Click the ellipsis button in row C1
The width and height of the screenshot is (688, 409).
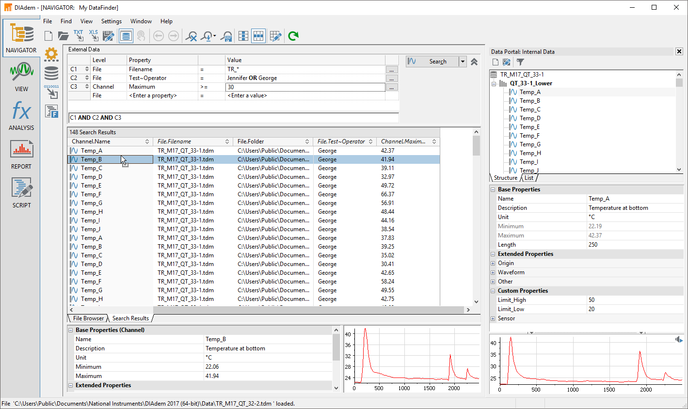point(391,70)
